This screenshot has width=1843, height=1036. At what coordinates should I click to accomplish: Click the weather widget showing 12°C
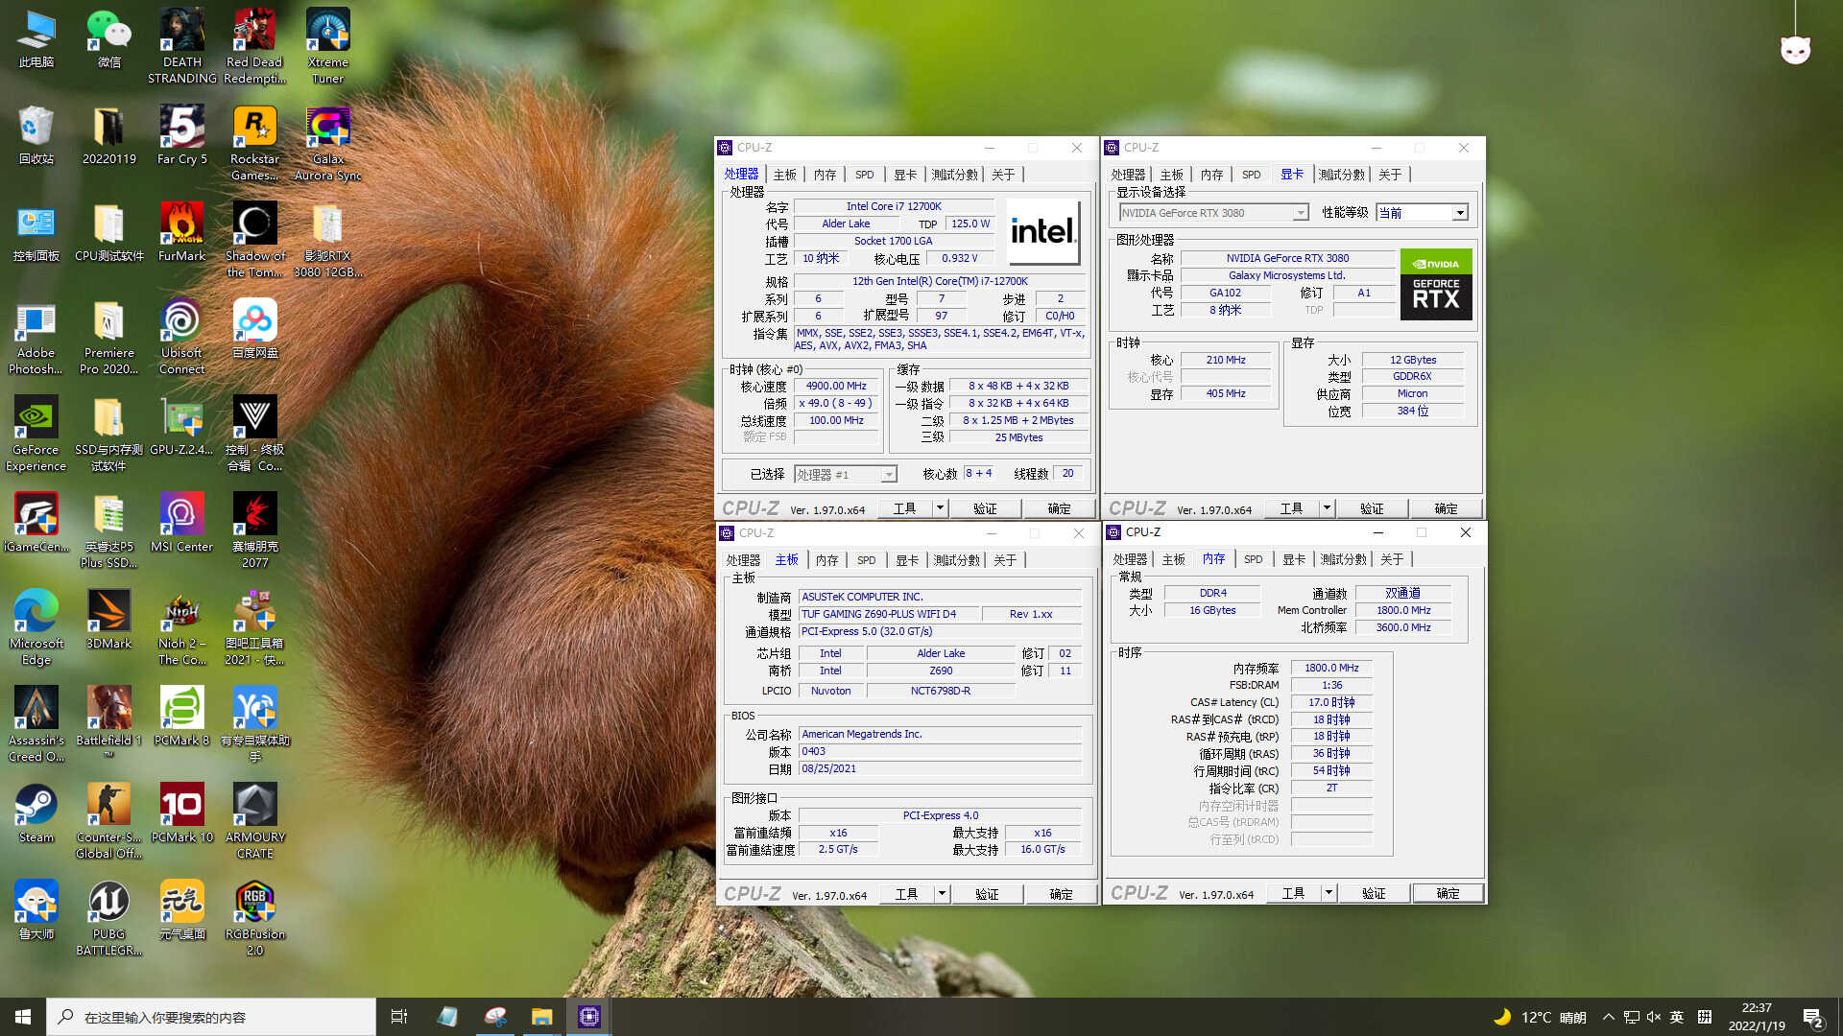click(x=1540, y=1017)
